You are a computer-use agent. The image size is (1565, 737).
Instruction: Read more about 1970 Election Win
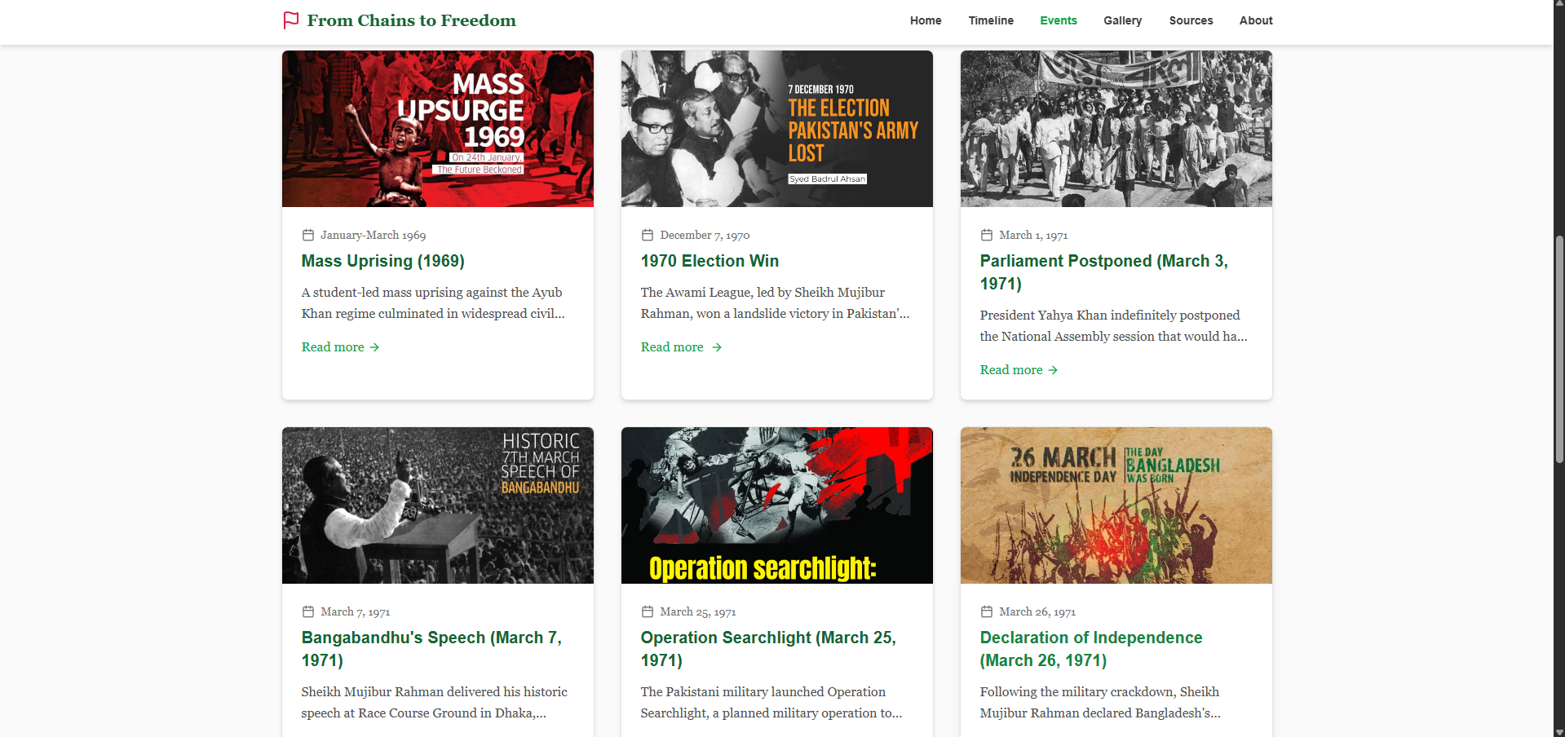click(681, 347)
